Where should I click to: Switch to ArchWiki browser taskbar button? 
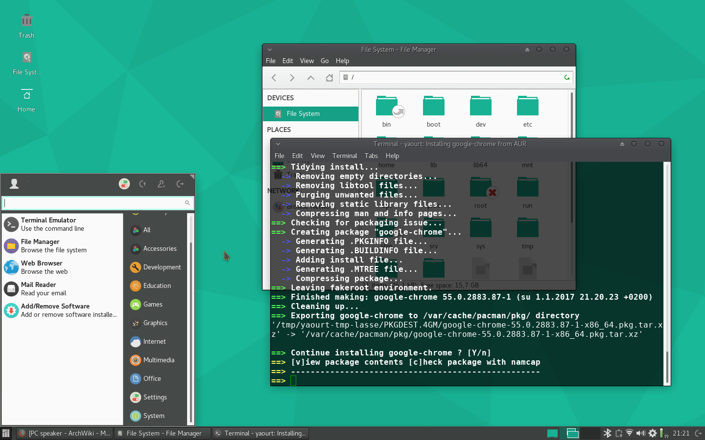tap(64, 433)
